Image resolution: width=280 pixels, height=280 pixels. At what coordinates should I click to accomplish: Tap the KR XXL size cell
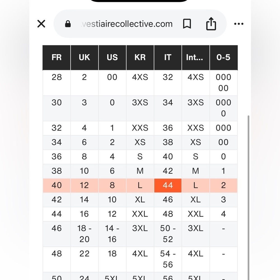pos(140,214)
